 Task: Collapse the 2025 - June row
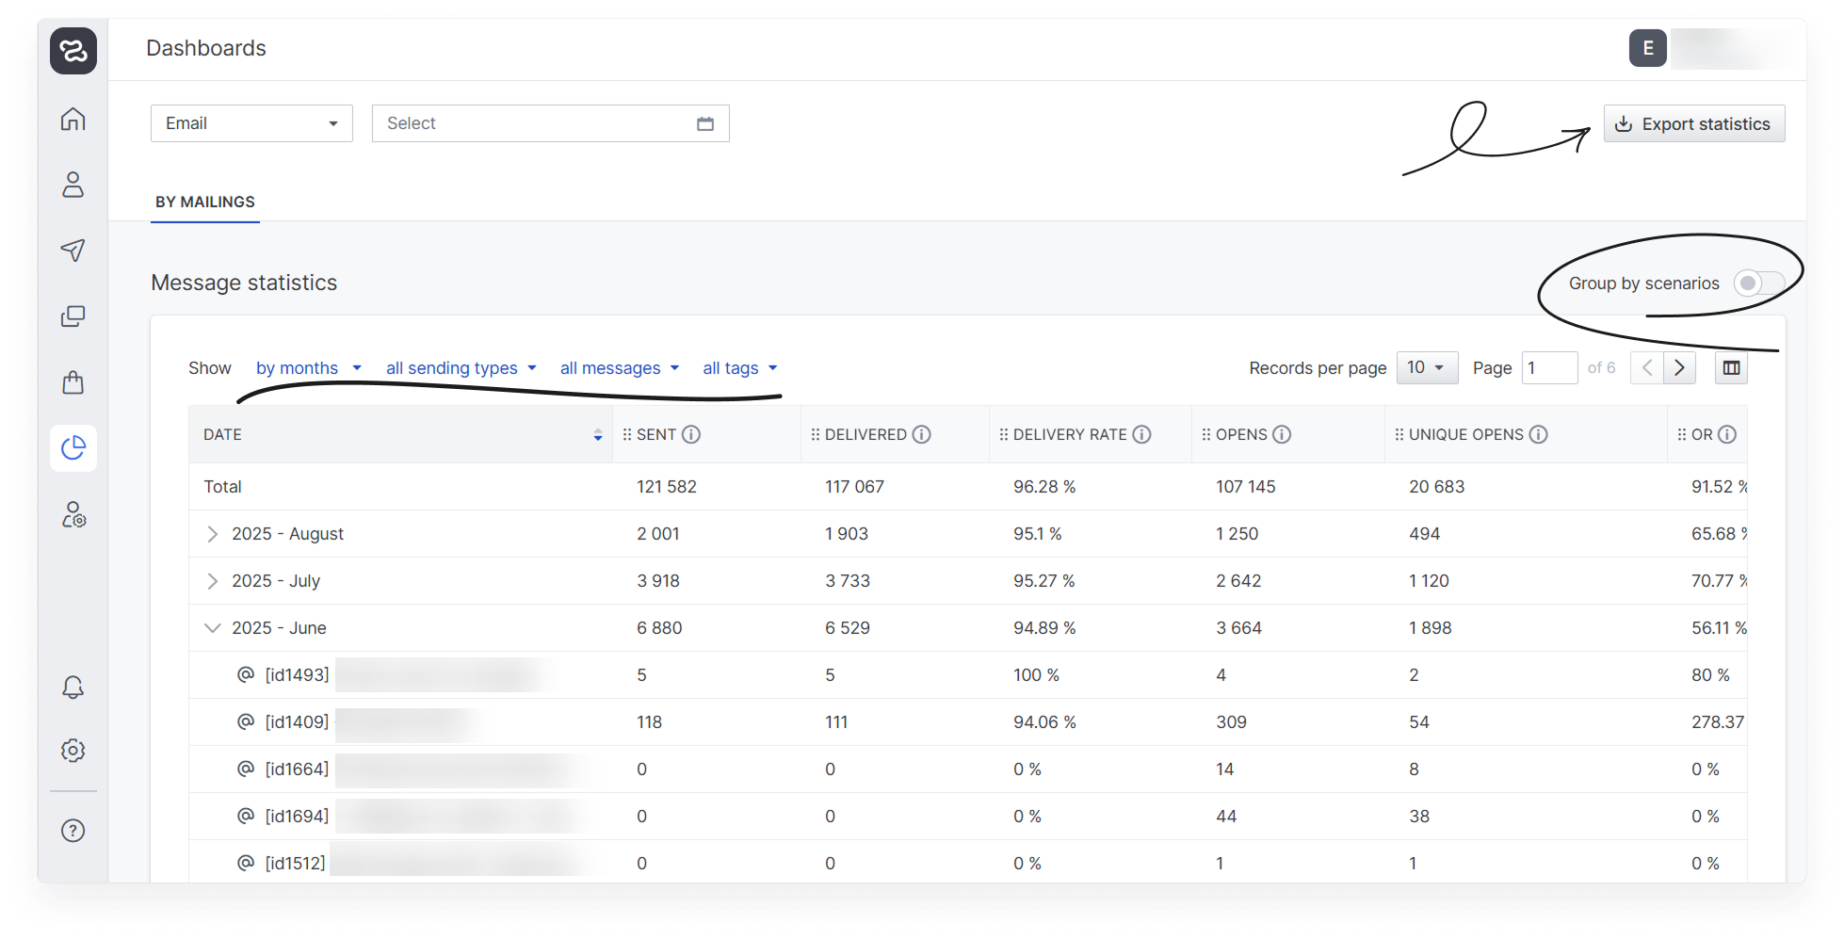coord(213,628)
